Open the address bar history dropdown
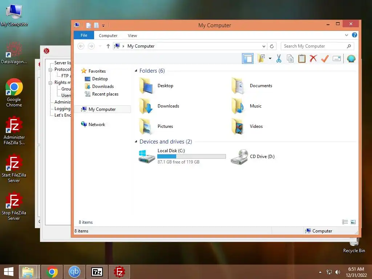Viewport: 372px width, 279px height. coord(264,46)
